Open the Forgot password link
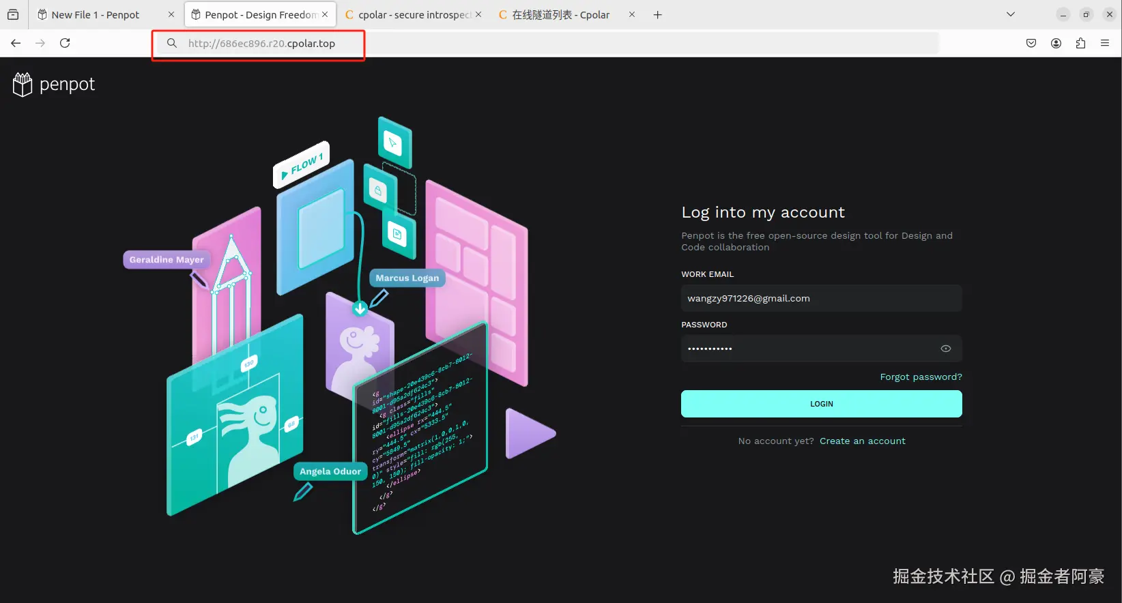Image resolution: width=1122 pixels, height=603 pixels. click(921, 377)
